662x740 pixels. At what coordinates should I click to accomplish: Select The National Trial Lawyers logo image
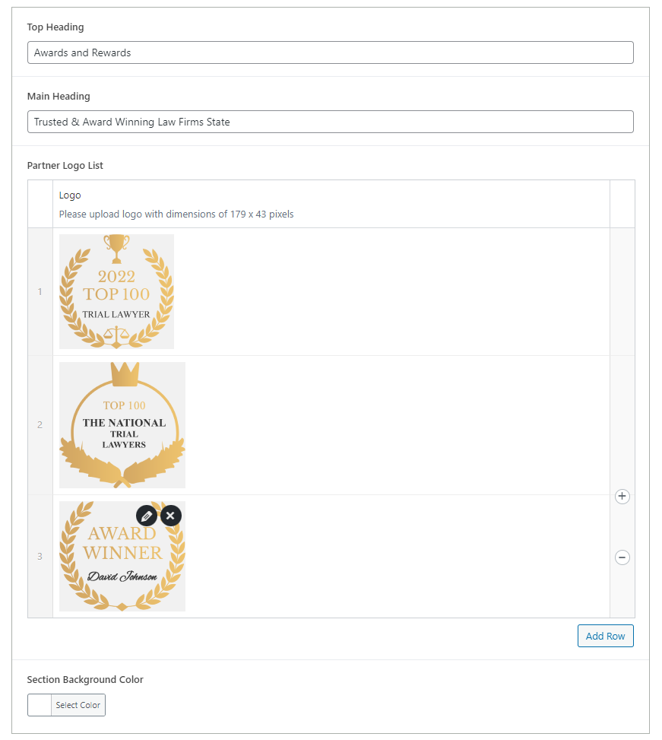click(122, 425)
